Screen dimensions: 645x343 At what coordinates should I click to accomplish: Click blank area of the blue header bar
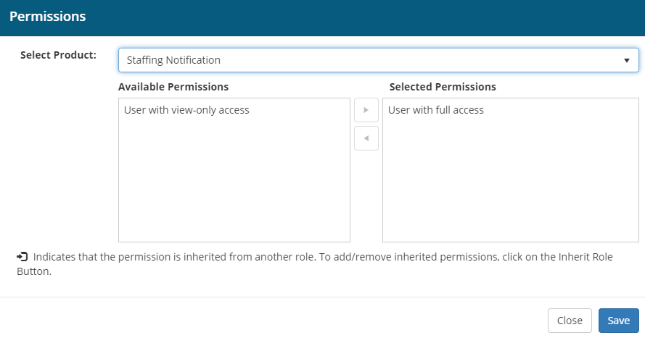tap(363, 17)
